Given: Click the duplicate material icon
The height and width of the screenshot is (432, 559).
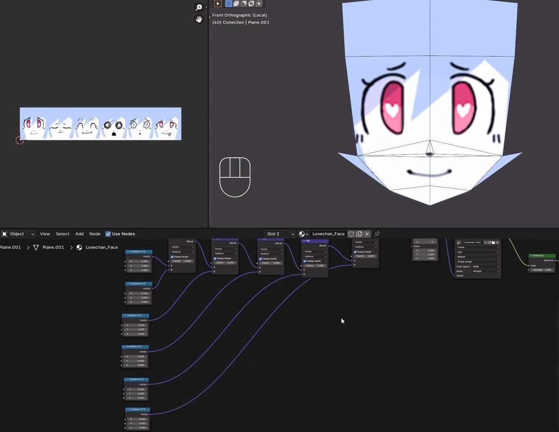Looking at the screenshot, I should pos(359,234).
